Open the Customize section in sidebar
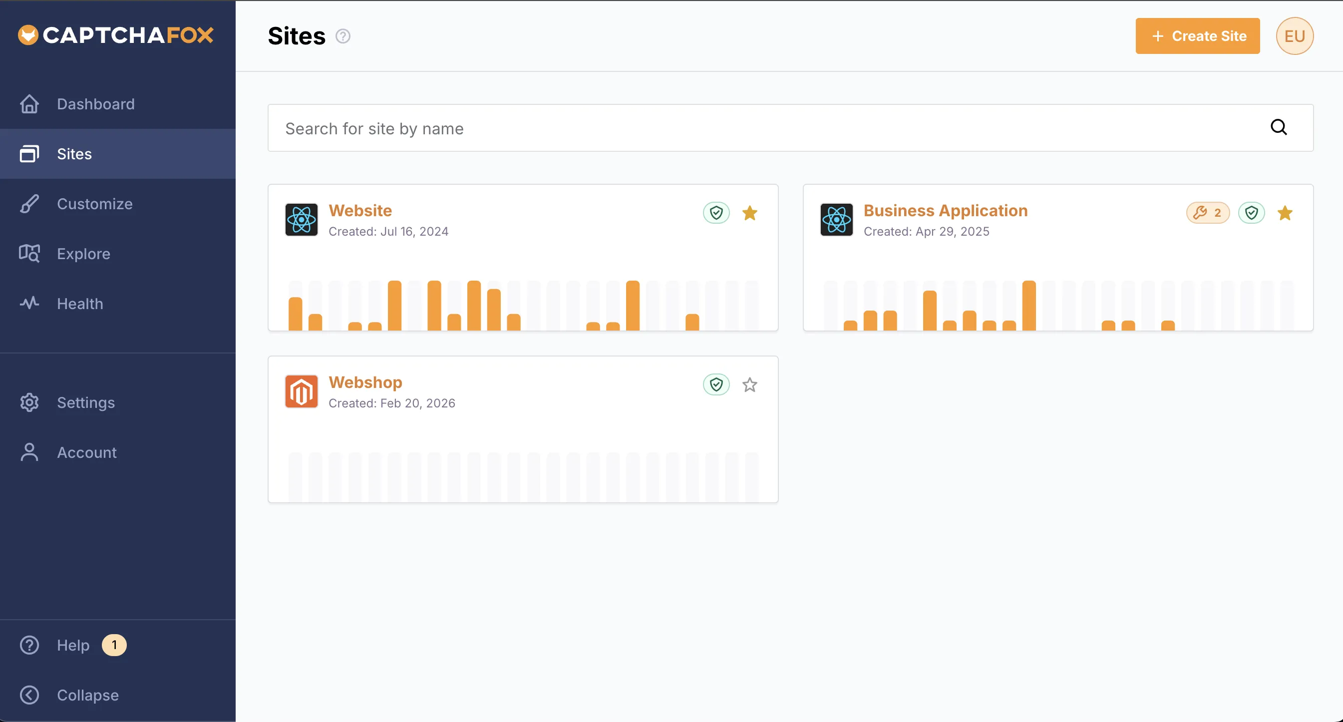Viewport: 1343px width, 722px height. point(94,204)
